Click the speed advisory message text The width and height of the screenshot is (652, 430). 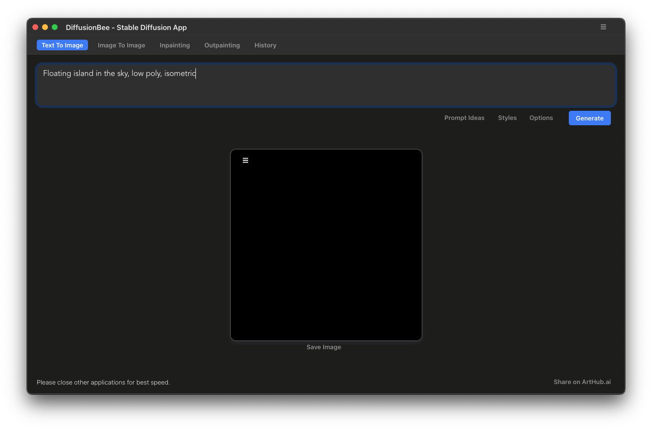103,382
